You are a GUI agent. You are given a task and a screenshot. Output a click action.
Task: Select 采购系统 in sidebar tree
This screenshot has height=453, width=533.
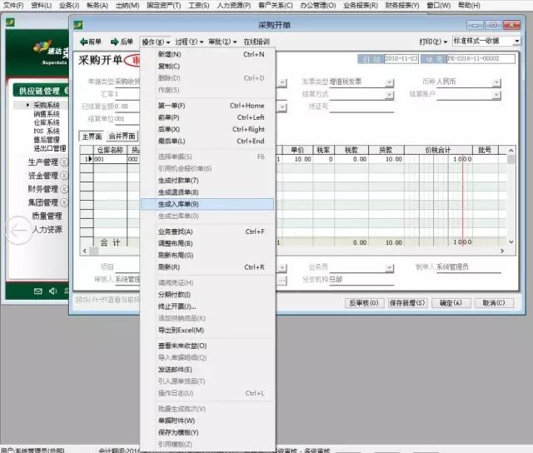47,105
